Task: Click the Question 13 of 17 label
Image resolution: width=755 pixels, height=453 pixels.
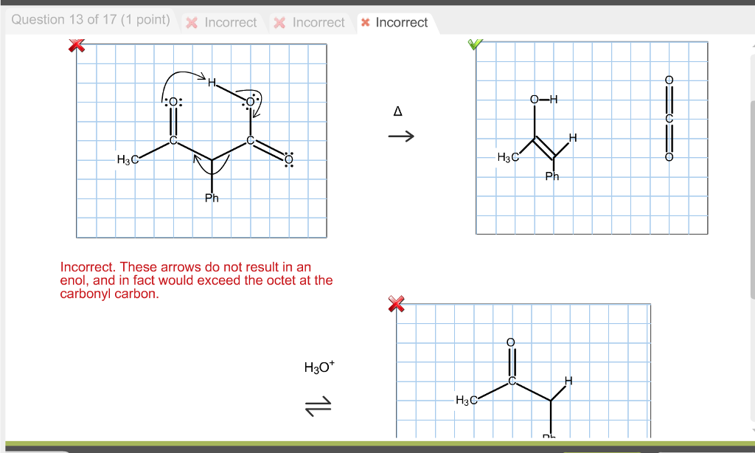Action: (x=90, y=20)
